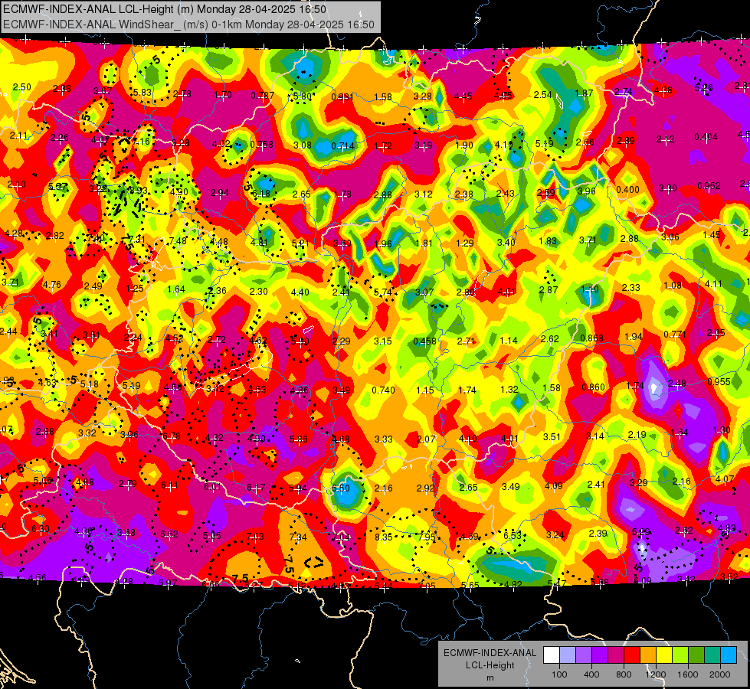
Task: Click the wind shear value 6.62
Action: tap(169, 534)
